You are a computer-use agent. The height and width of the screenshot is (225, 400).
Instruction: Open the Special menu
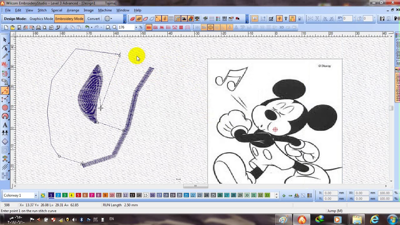(x=57, y=10)
